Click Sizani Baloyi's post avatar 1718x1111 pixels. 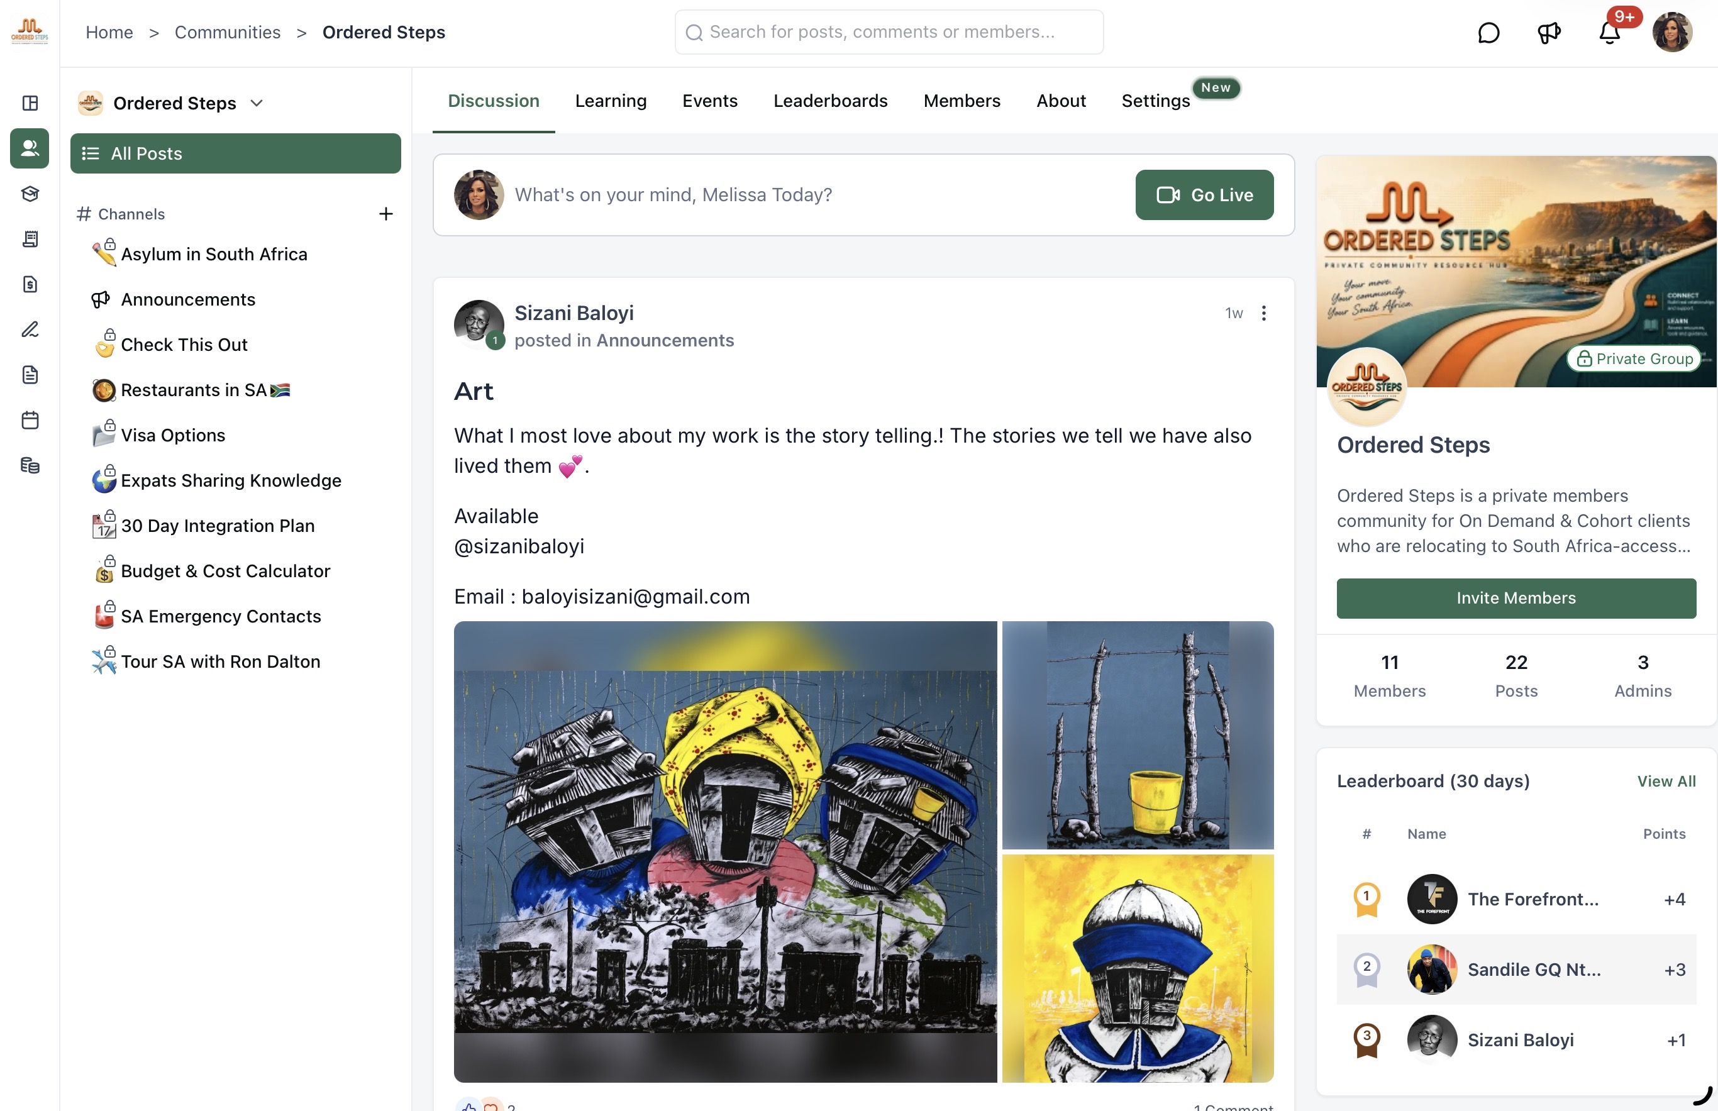click(x=479, y=324)
